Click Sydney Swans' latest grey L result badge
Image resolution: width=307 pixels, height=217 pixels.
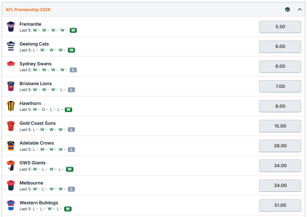pyautogui.click(x=73, y=70)
